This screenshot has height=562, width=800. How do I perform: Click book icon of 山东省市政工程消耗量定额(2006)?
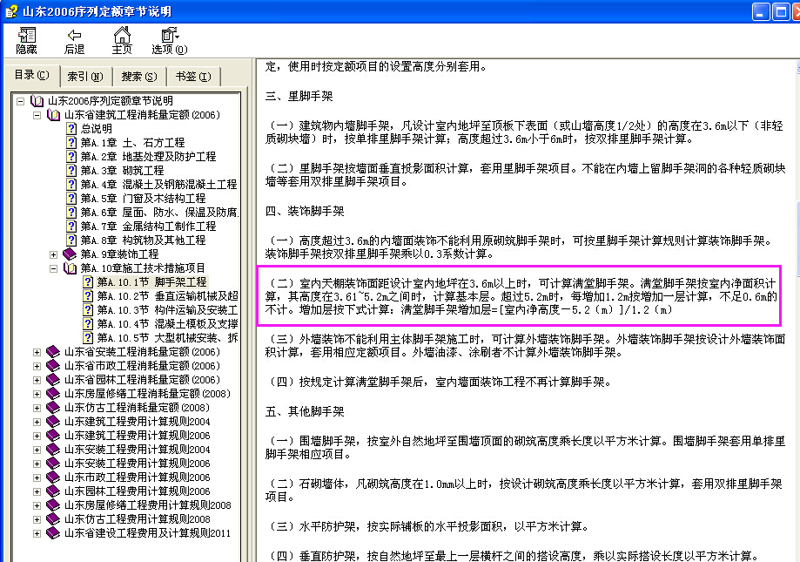[x=53, y=366]
